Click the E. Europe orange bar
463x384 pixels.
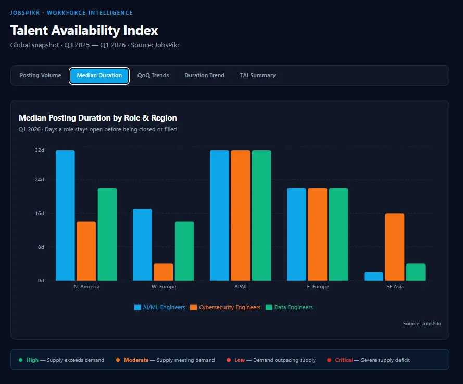pos(319,234)
